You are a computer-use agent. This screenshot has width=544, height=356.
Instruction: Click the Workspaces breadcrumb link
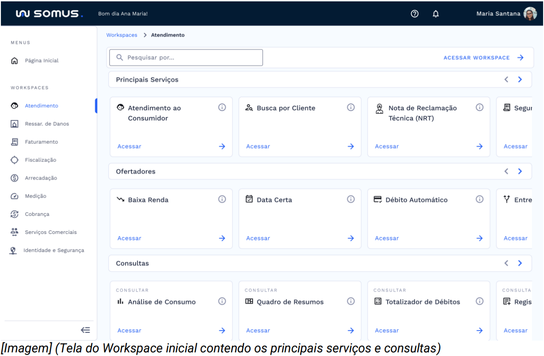(x=121, y=35)
